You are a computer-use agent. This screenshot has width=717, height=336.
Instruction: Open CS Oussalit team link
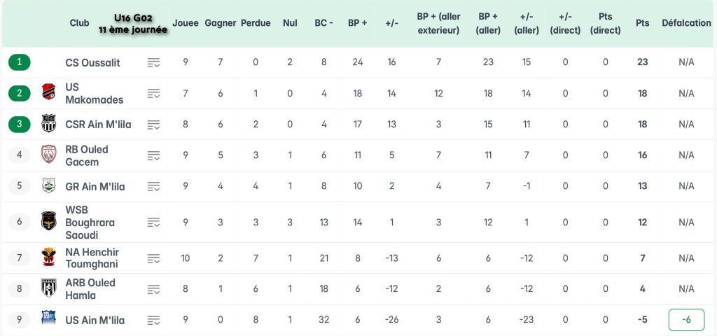point(92,62)
